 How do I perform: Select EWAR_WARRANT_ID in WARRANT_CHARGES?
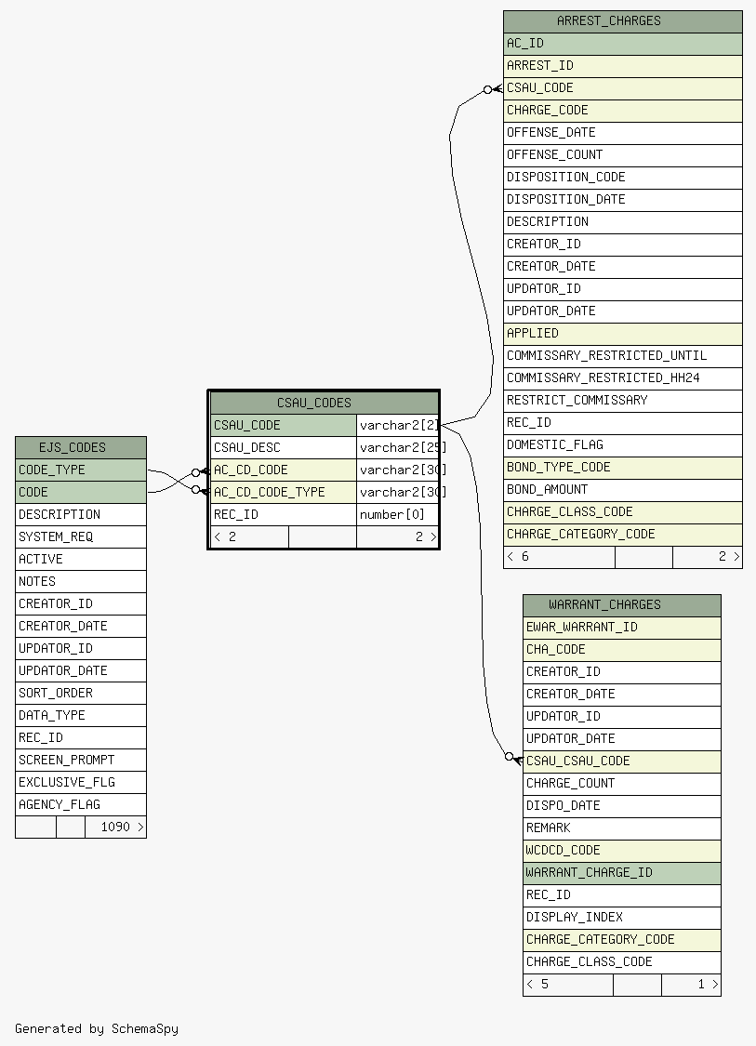pos(622,628)
